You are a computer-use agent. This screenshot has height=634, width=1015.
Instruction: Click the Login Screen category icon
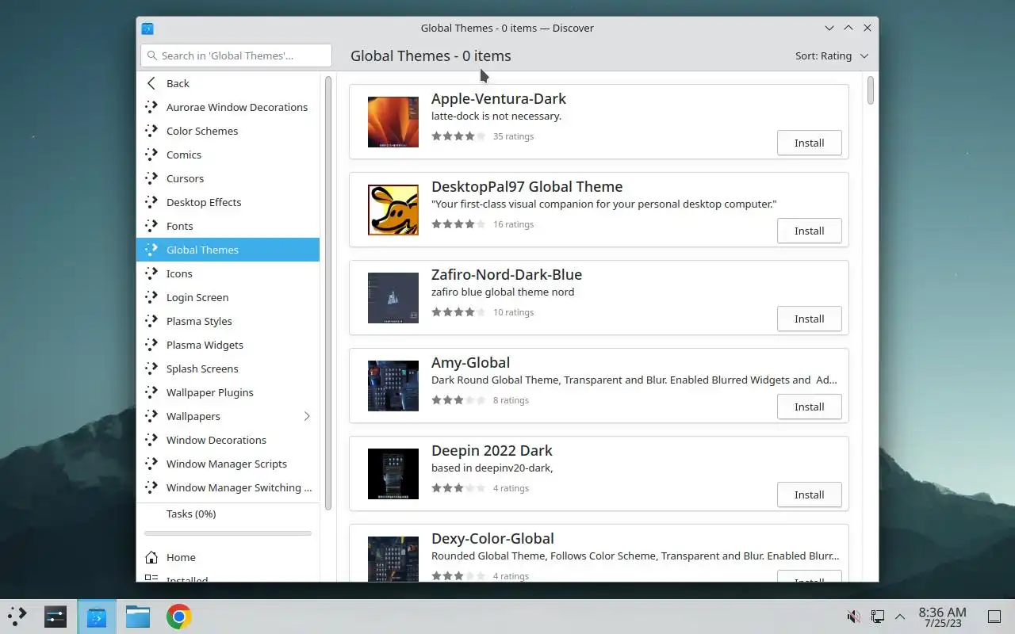coord(151,297)
